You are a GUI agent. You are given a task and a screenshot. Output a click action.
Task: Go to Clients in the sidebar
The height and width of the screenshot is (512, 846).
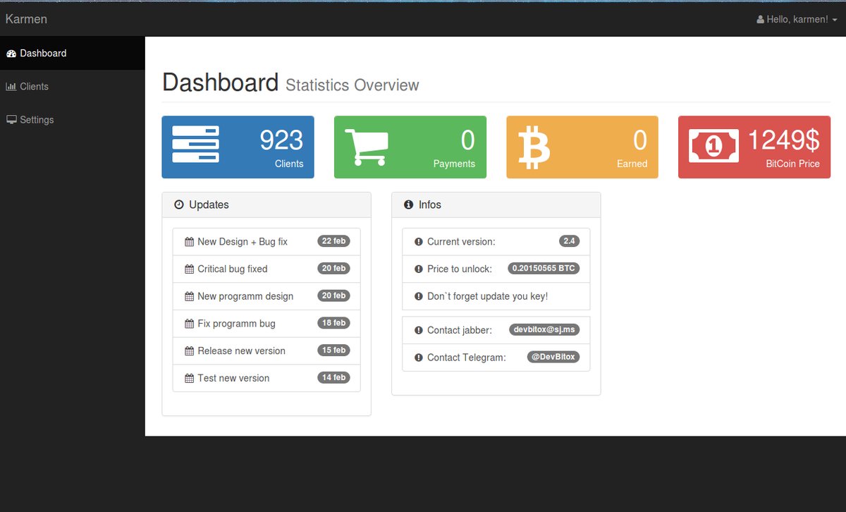tap(34, 87)
